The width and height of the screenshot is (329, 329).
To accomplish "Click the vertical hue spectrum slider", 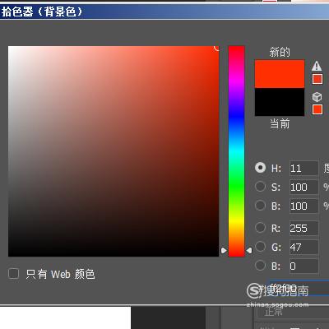I will [236, 151].
